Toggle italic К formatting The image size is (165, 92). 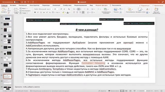(x=38, y=13)
